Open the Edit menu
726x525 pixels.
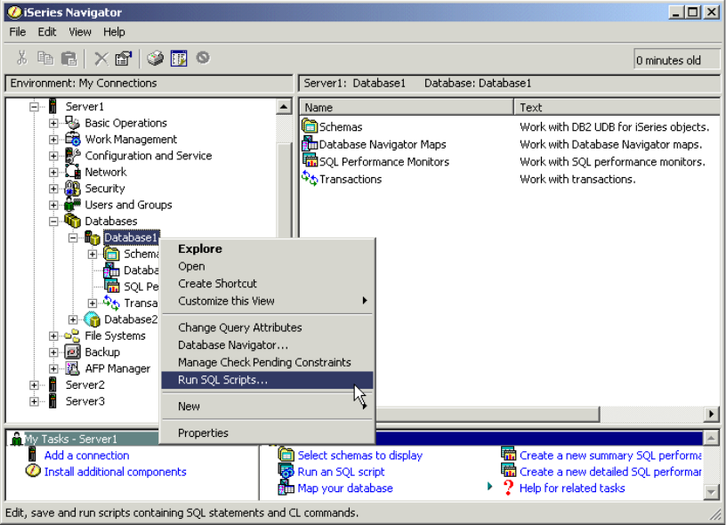coord(47,32)
